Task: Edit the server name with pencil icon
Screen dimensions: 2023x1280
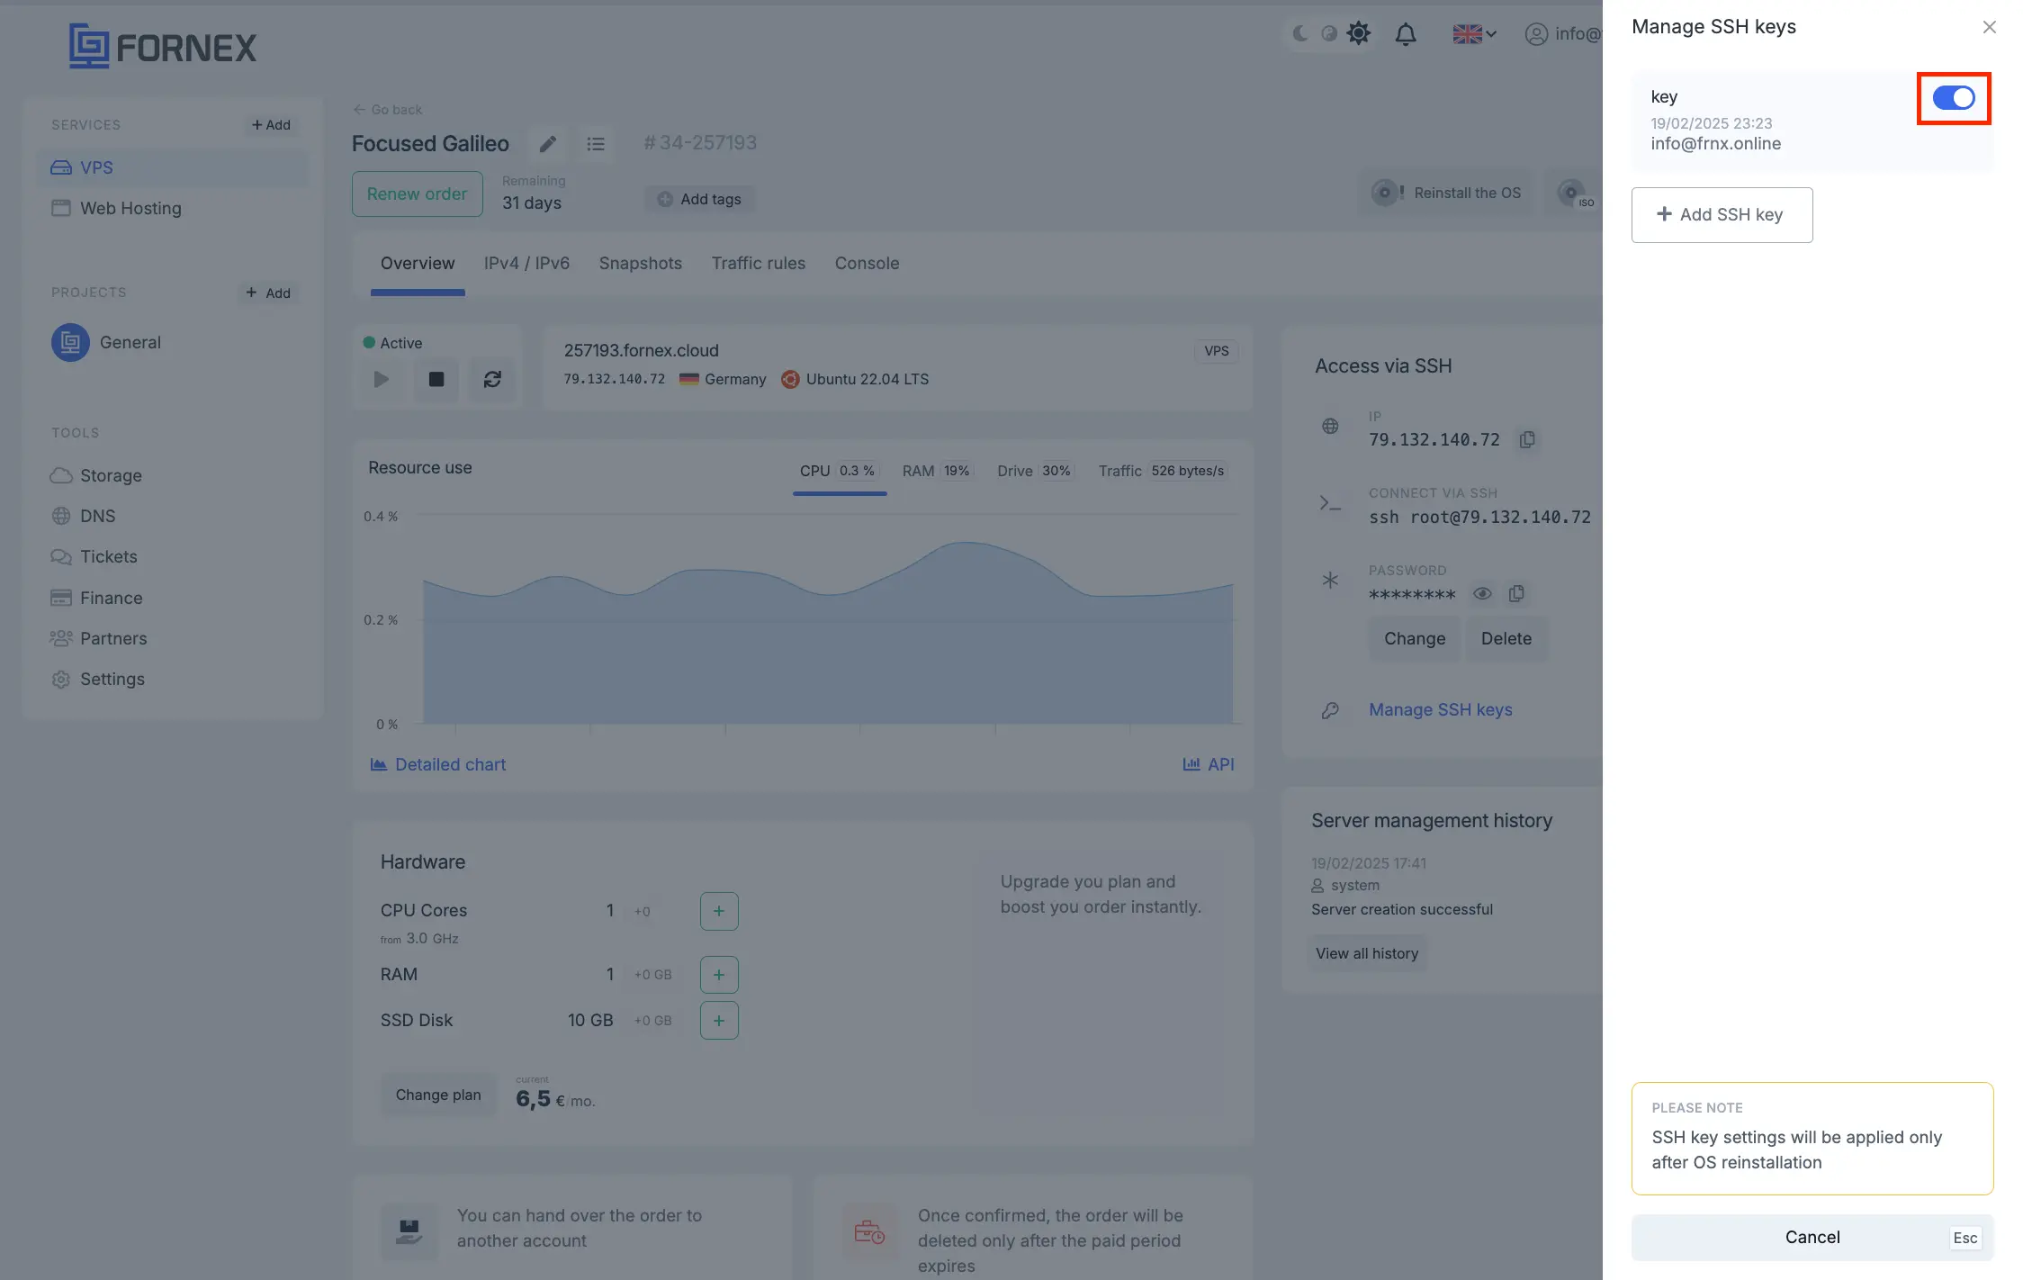Action: [x=547, y=143]
